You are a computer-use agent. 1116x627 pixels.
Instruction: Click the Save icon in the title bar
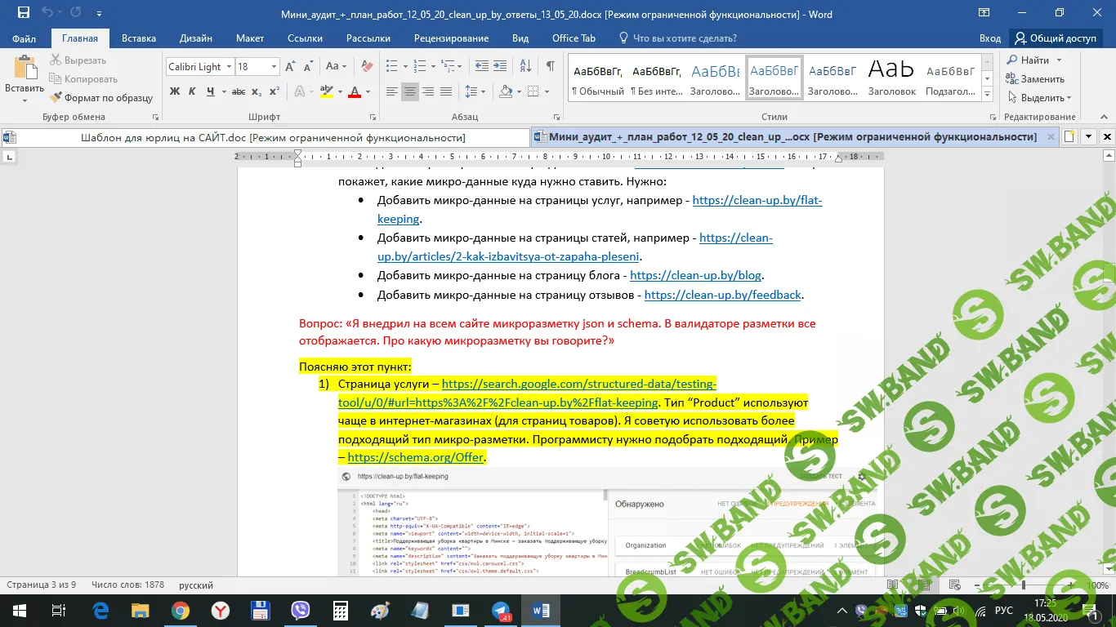pos(24,13)
